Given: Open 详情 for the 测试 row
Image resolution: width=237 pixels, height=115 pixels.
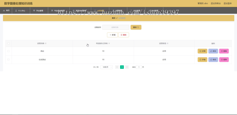Looking at the screenshot, I should [203, 51].
